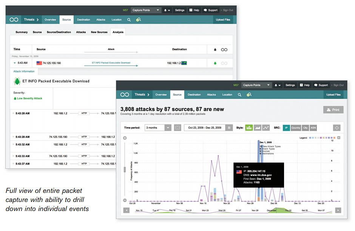Toggle SRC grouping to IP
The image size is (355, 231).
click(x=286, y=128)
